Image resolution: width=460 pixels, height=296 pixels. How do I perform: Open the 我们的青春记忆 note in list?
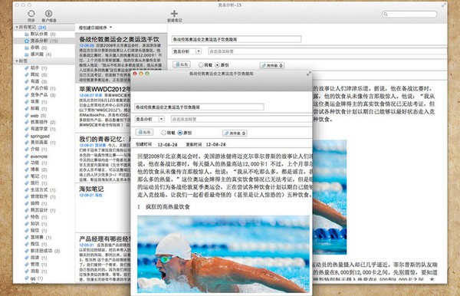[x=103, y=158]
